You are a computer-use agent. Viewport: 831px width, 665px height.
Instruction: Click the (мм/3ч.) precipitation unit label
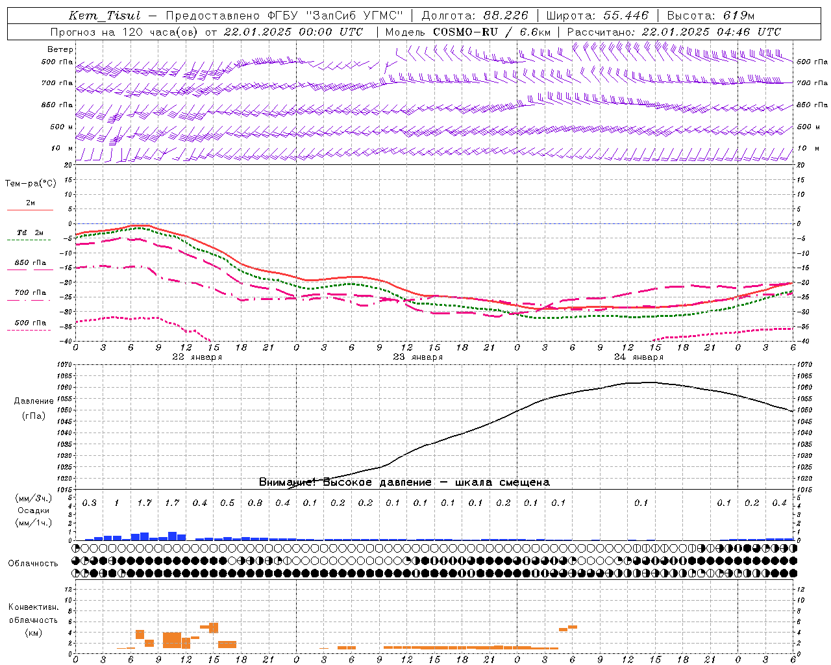[x=34, y=498]
